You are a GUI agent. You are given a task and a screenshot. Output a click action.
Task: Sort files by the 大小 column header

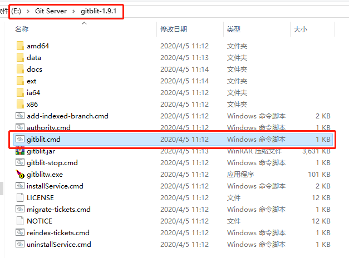pyautogui.click(x=300, y=29)
